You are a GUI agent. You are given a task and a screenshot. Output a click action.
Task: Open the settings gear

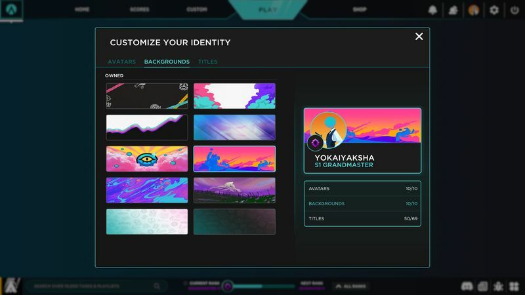click(x=494, y=10)
